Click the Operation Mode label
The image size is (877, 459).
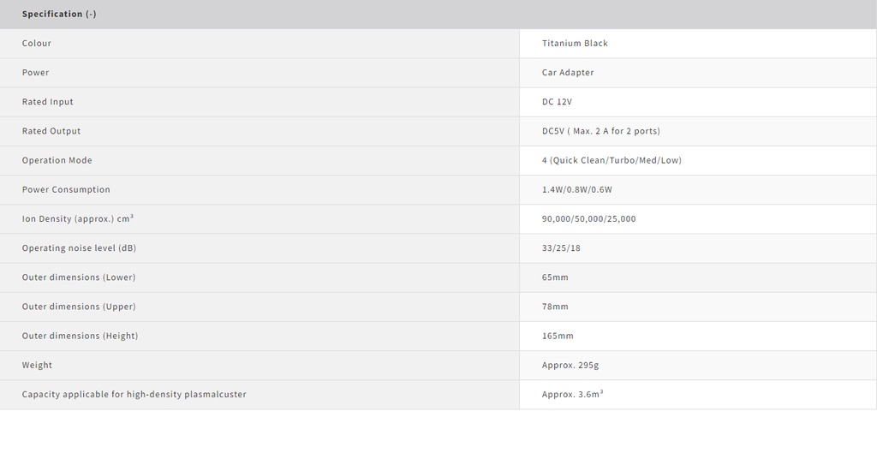point(57,160)
